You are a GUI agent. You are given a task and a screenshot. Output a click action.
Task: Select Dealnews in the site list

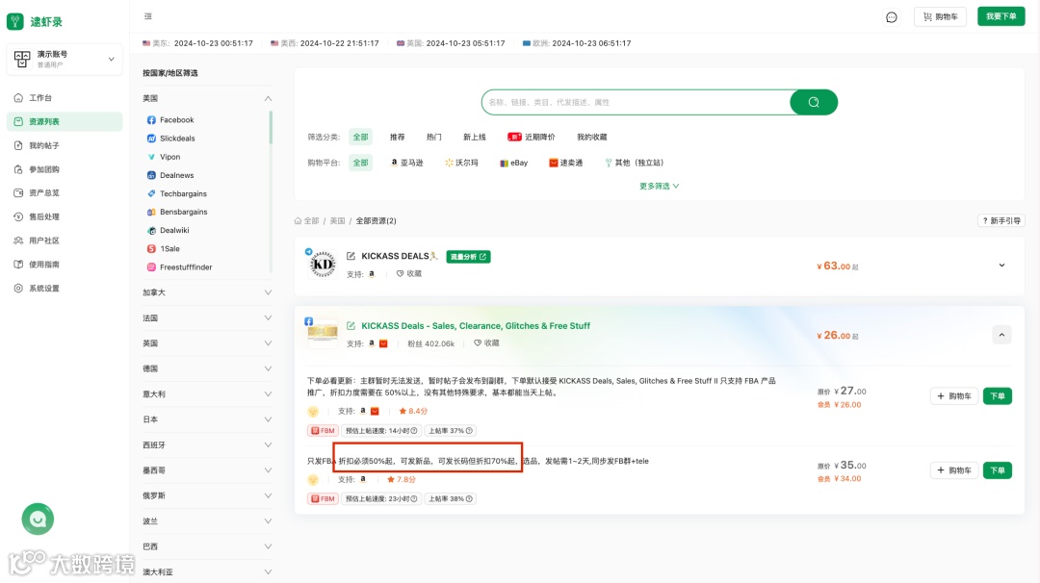pyautogui.click(x=170, y=175)
